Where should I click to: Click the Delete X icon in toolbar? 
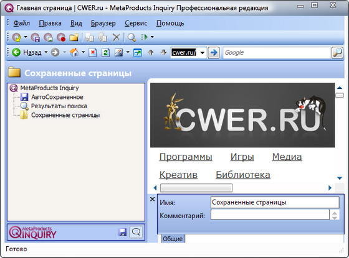pyautogui.click(x=116, y=37)
